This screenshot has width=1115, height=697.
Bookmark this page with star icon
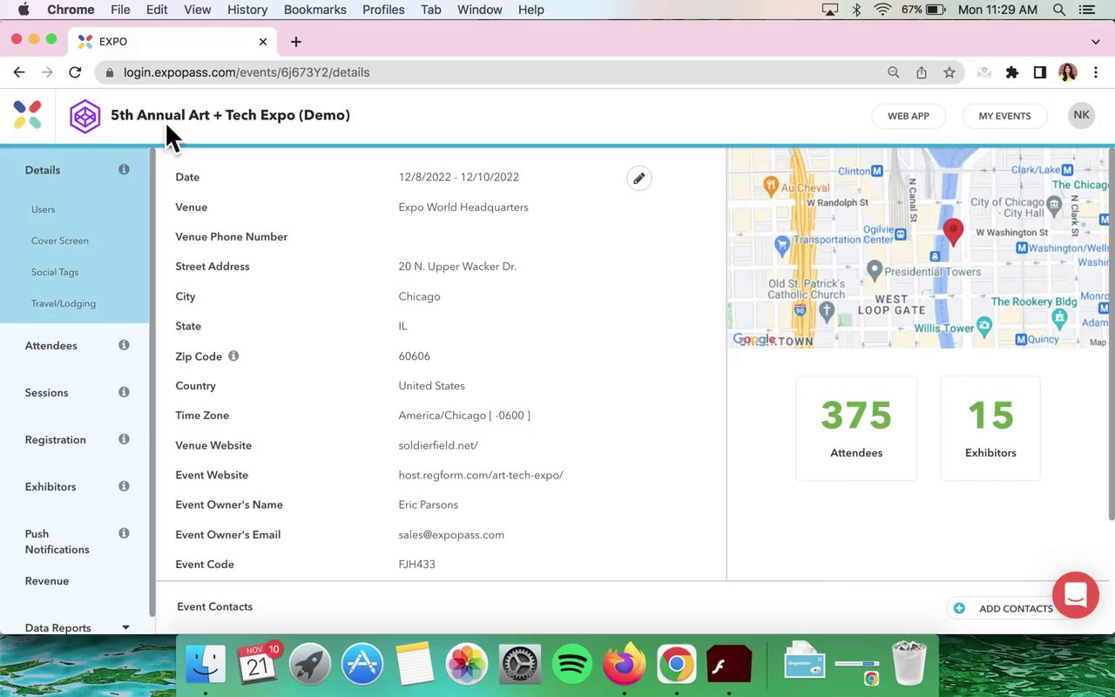point(949,72)
